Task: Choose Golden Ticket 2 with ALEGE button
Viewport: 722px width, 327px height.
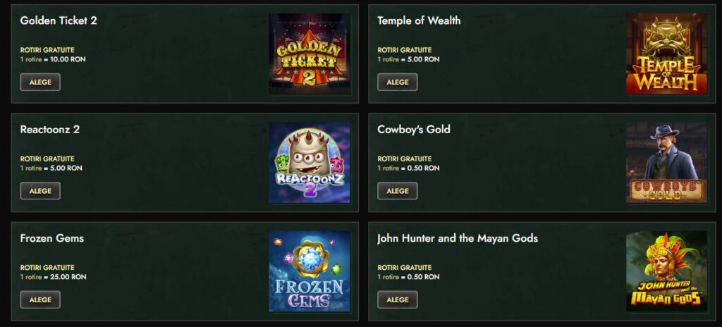Action: click(40, 82)
